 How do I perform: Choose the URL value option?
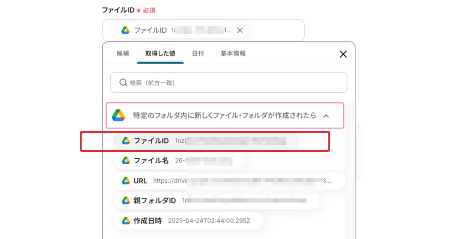coord(228,181)
